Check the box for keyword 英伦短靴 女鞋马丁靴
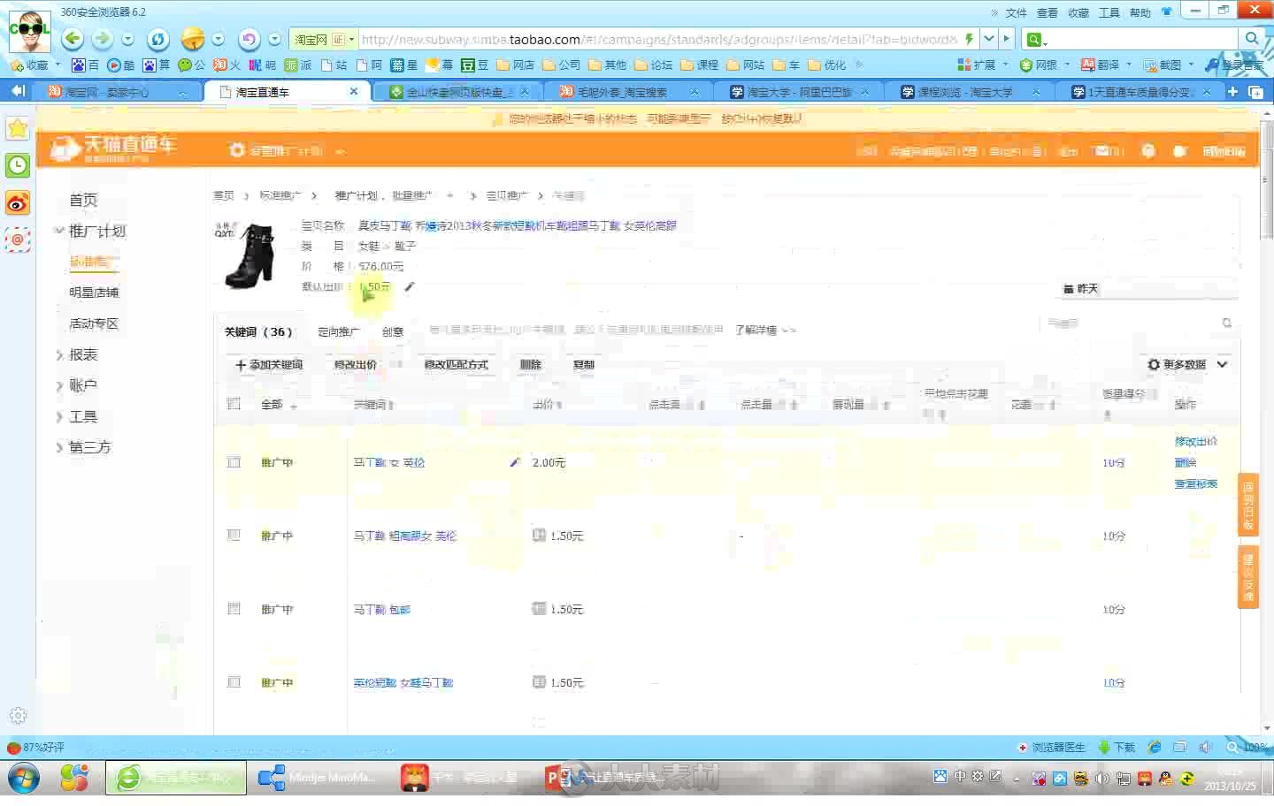Screen dimensions: 1274x806 click(234, 681)
